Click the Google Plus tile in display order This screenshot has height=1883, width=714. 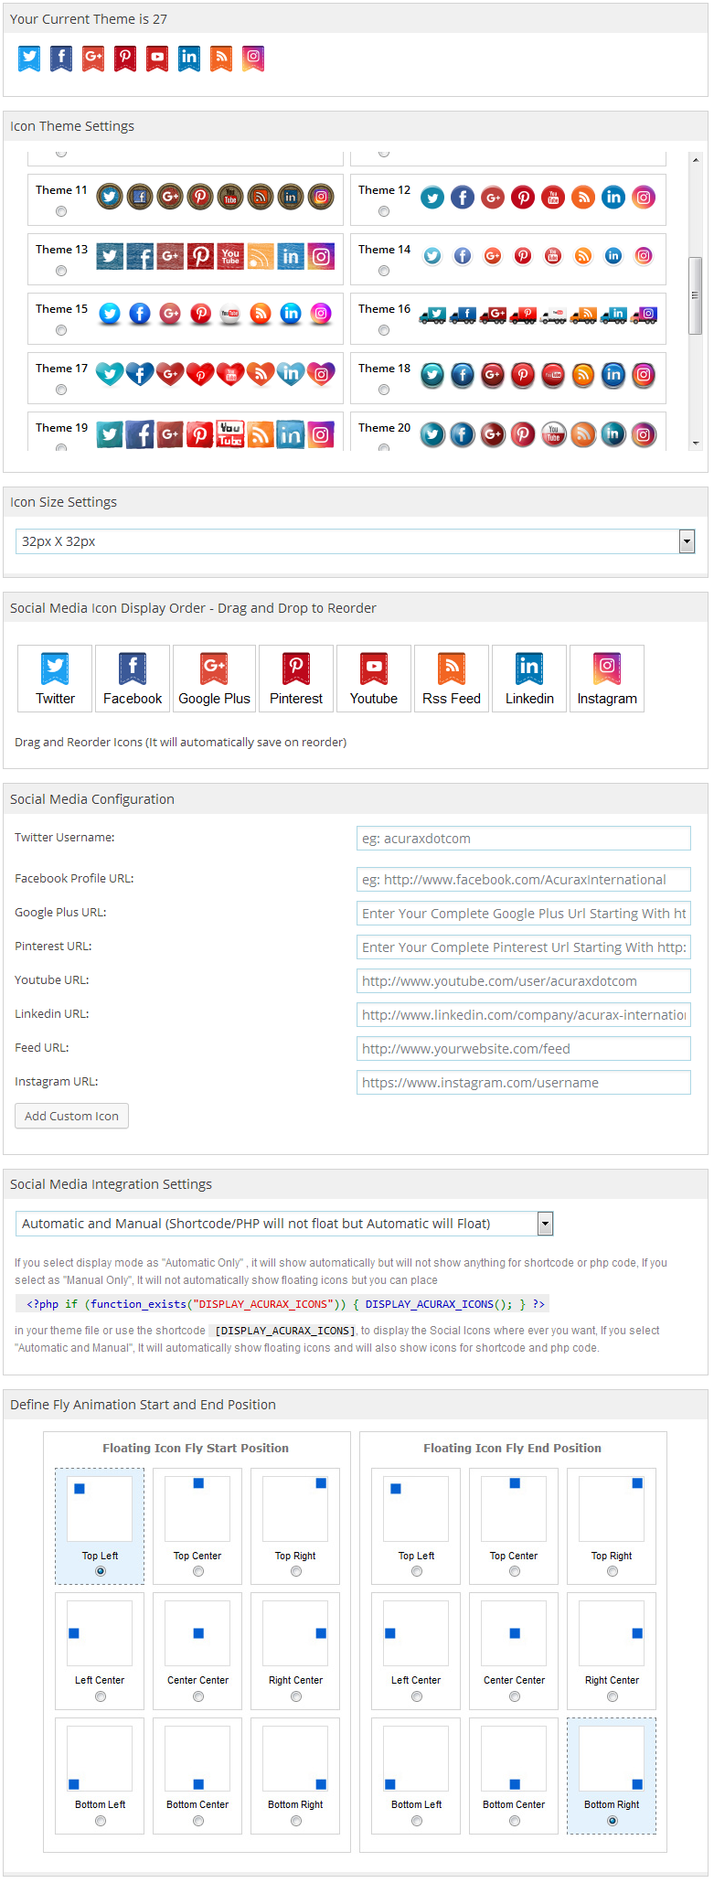[215, 679]
